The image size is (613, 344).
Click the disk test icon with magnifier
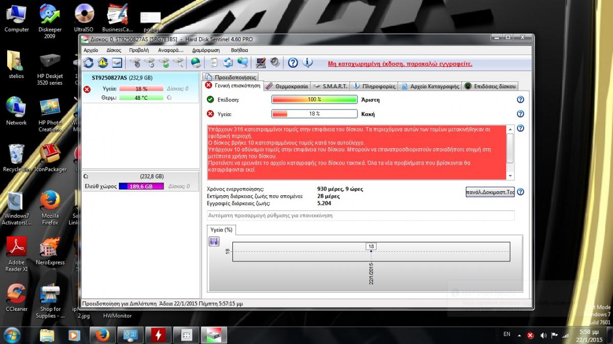click(178, 63)
